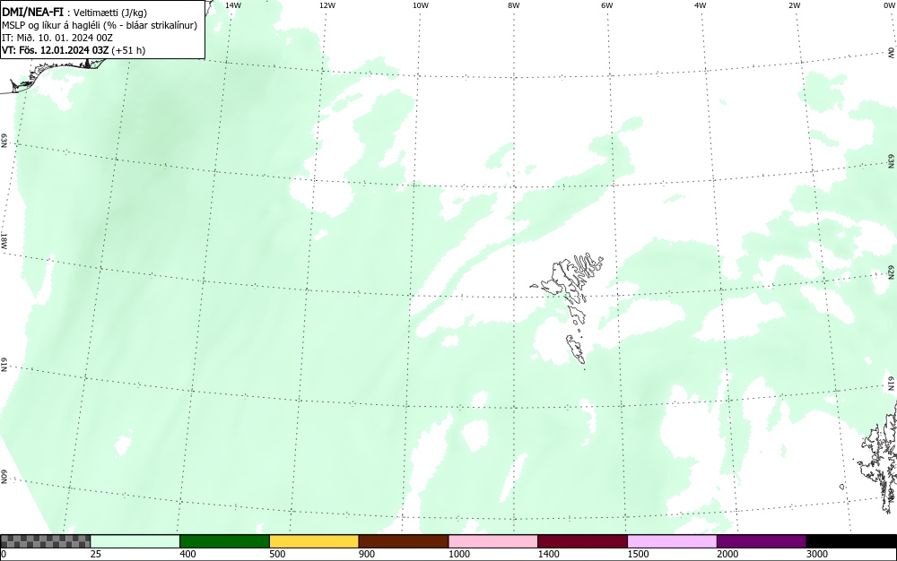The height and width of the screenshot is (561, 897).
Task: Click the lavender 1500–2000 legend swatch
Action: [672, 541]
